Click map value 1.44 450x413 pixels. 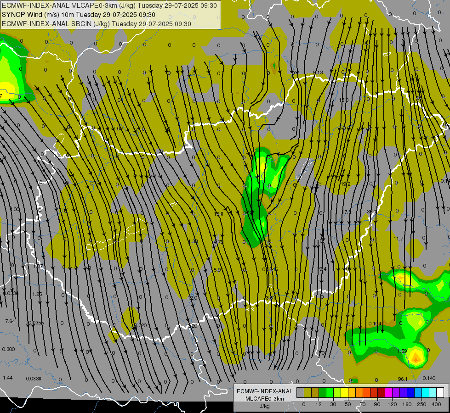coord(8,378)
